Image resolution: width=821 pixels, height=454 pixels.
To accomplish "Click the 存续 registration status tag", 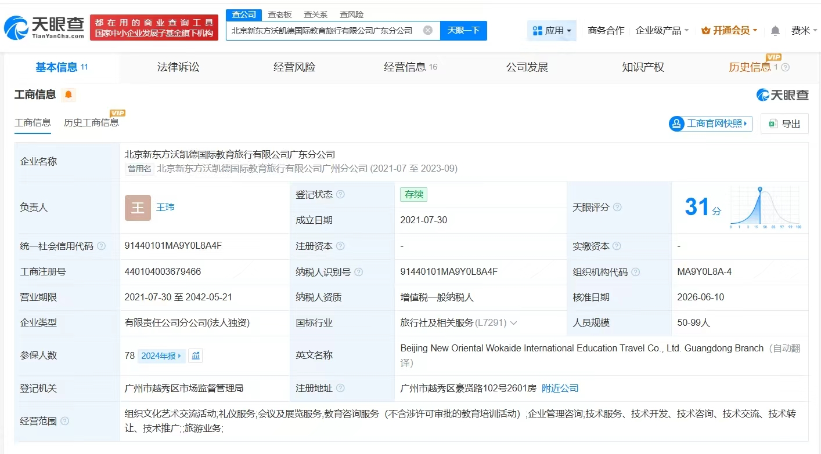I will click(413, 194).
